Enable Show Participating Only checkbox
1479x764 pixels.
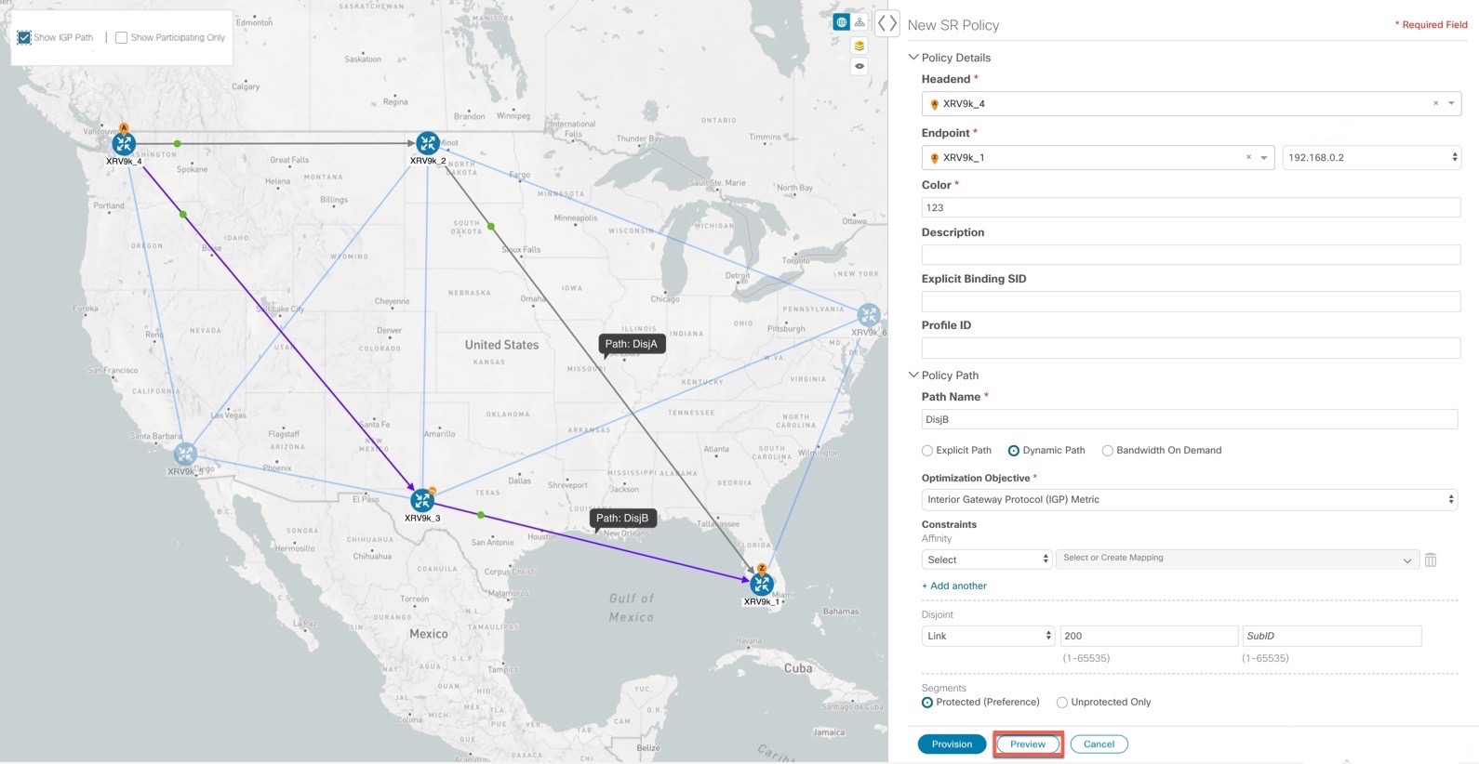tap(121, 37)
